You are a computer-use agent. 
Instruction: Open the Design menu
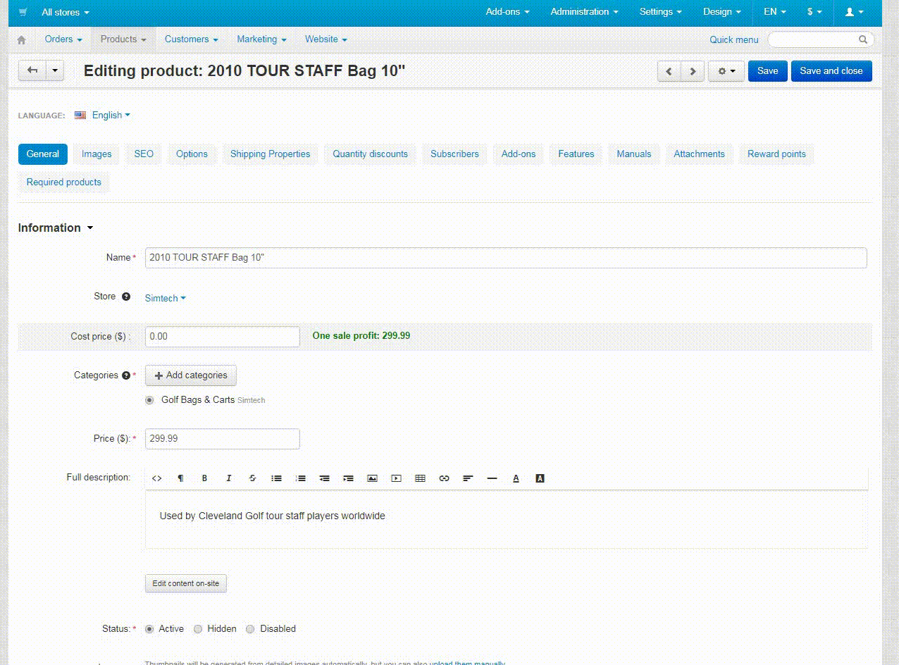click(x=722, y=12)
